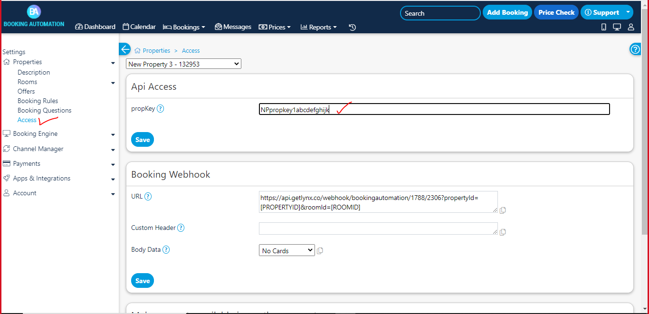Expand the Rooms submenu arrow
The width and height of the screenshot is (649, 314).
pyautogui.click(x=113, y=83)
